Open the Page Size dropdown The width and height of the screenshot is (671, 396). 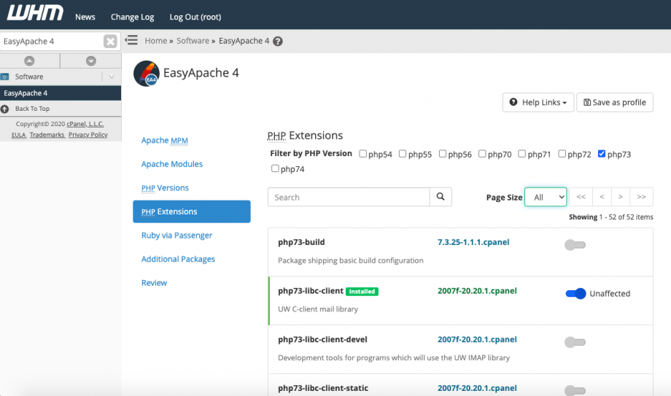point(545,197)
